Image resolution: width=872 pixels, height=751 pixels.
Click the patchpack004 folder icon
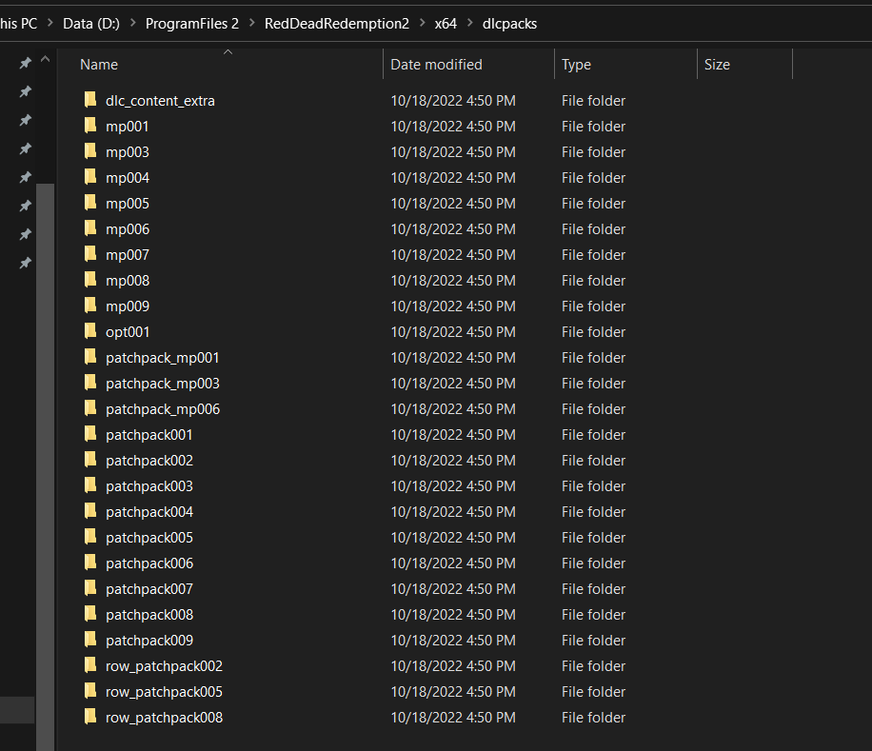90,510
